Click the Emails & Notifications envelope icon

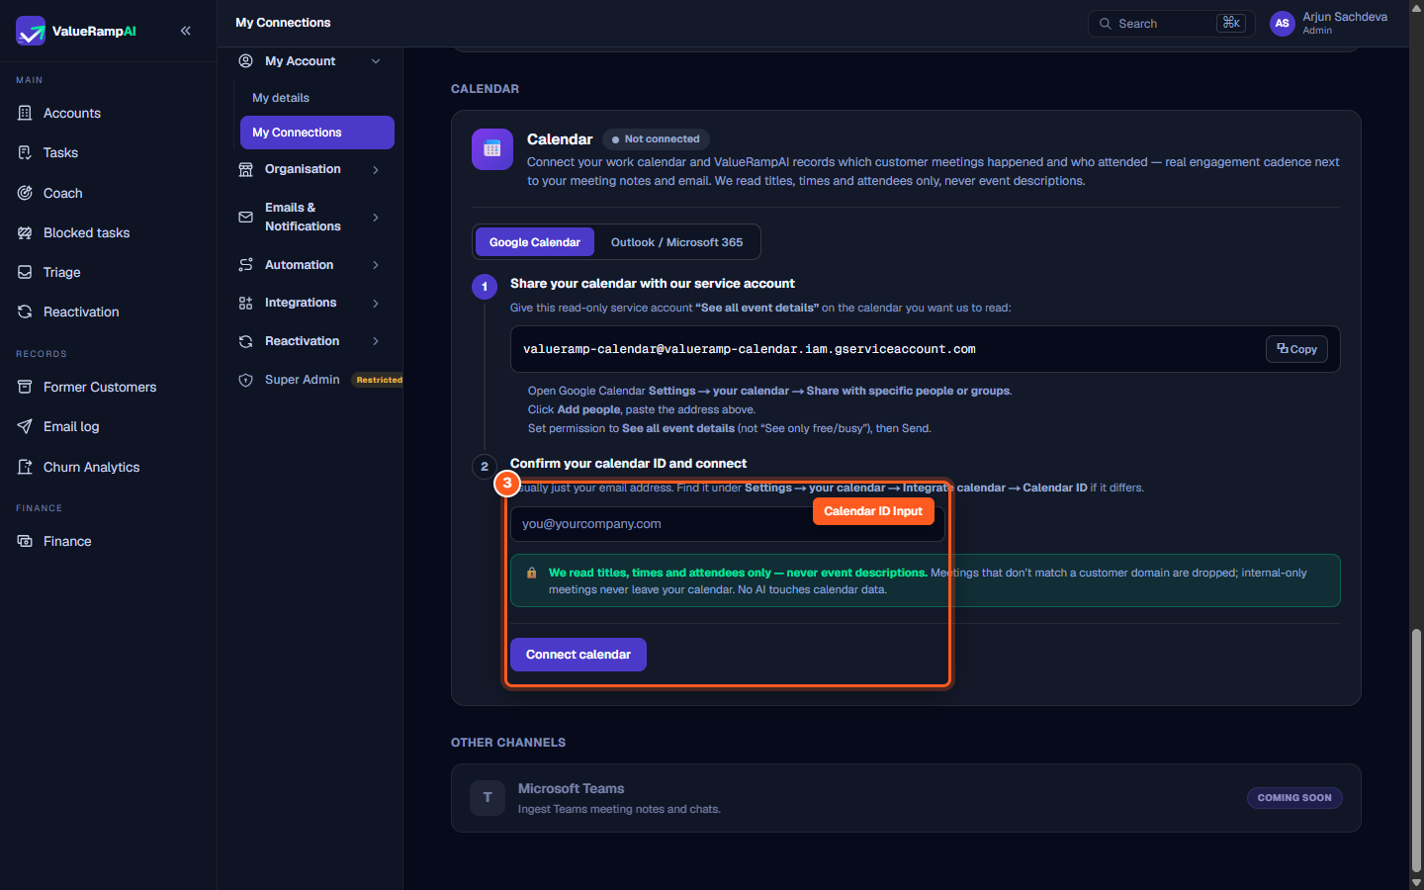[x=246, y=217]
